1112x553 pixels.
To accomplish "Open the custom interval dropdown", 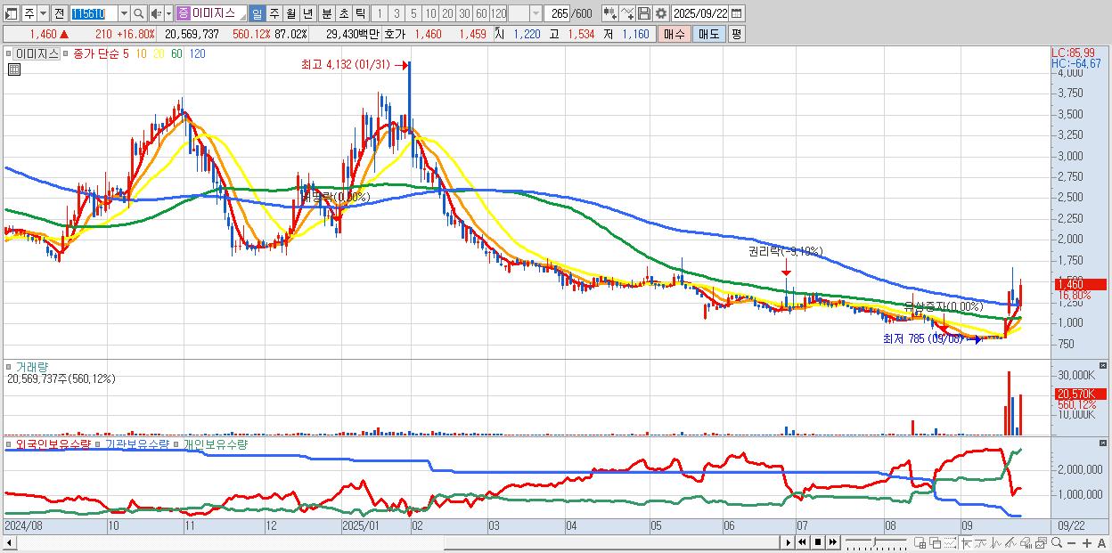I will click(x=536, y=13).
